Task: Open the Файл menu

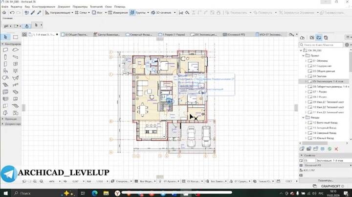Action: pos(5,7)
